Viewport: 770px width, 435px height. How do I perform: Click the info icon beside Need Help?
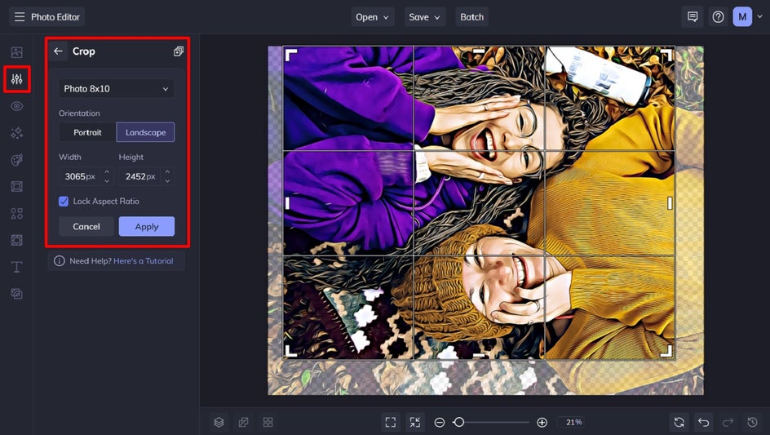tap(60, 261)
